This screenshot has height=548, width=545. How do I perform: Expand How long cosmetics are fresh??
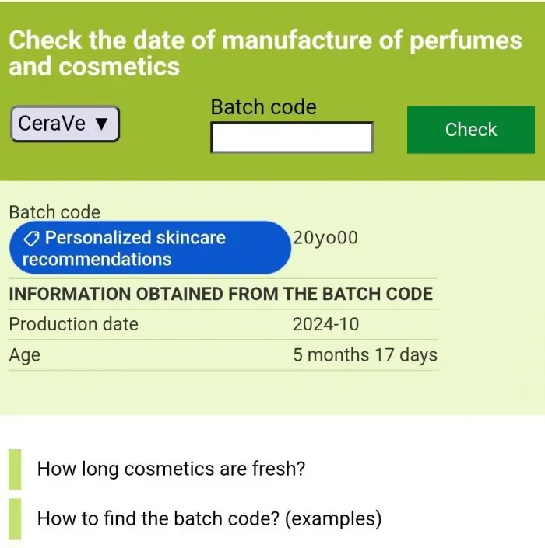171,469
